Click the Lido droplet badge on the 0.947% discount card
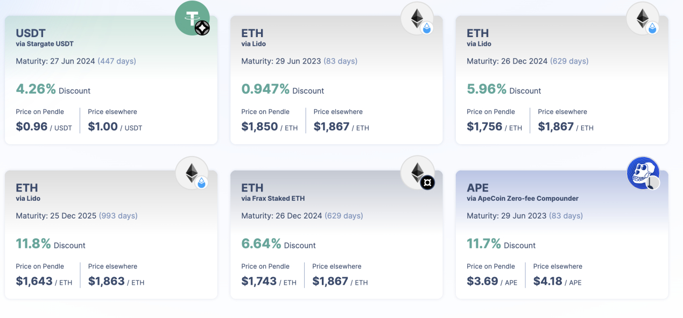 (x=427, y=28)
